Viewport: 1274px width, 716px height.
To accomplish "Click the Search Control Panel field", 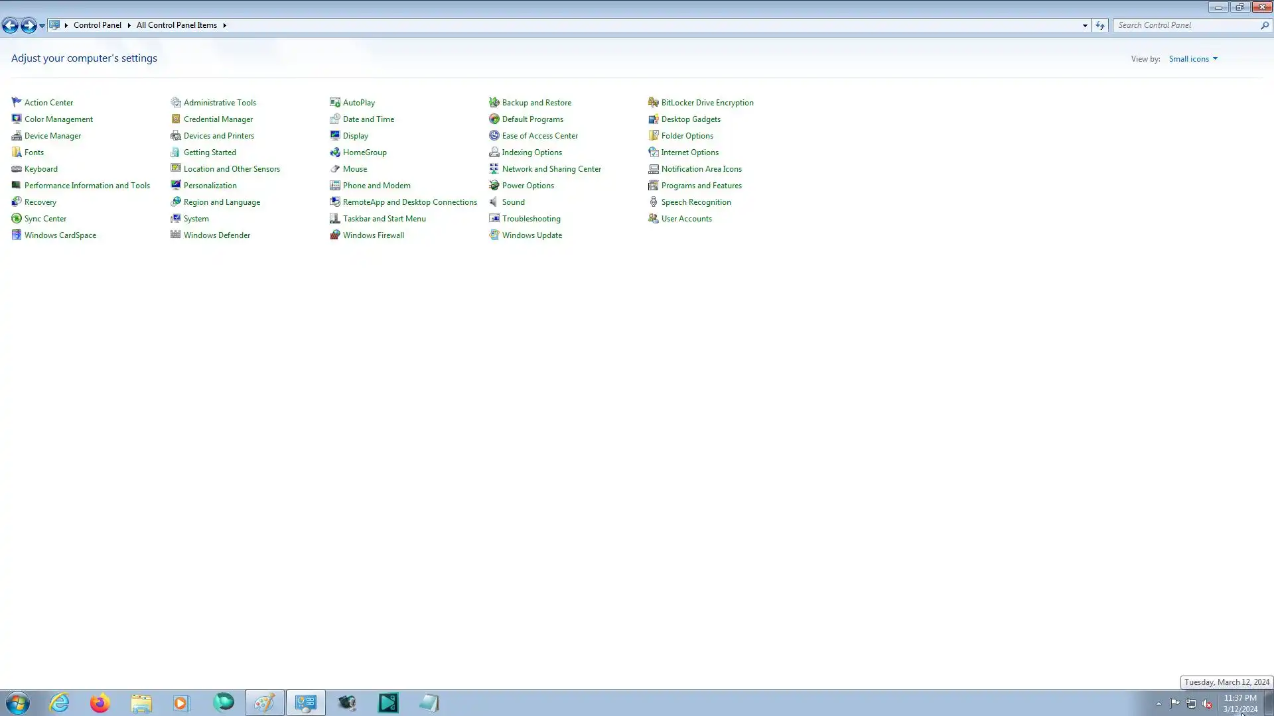I will point(1186,25).
